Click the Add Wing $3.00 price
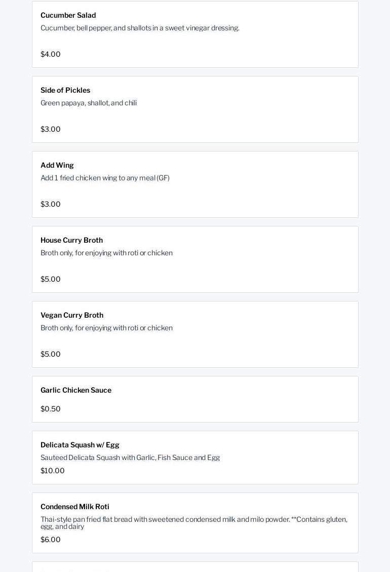The image size is (390, 572). click(x=51, y=204)
